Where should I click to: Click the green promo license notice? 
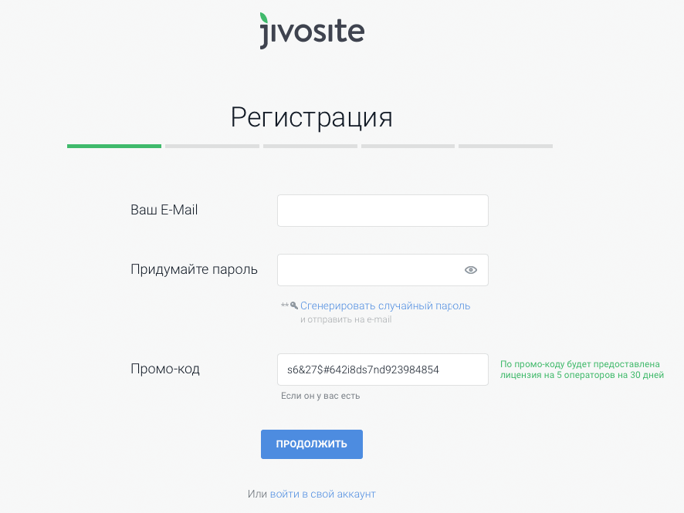(x=581, y=370)
